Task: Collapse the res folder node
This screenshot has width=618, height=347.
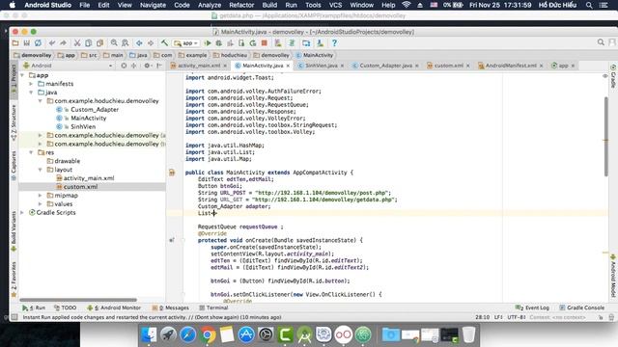Action: coord(31,152)
